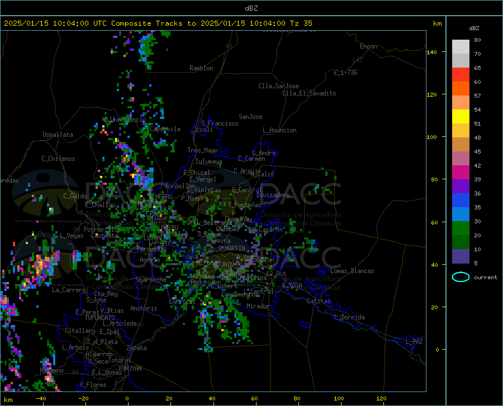Click the TUPUNGATO map label

click(x=100, y=318)
